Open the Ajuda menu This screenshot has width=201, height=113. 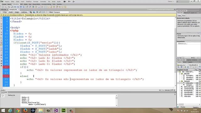(x=59, y=2)
